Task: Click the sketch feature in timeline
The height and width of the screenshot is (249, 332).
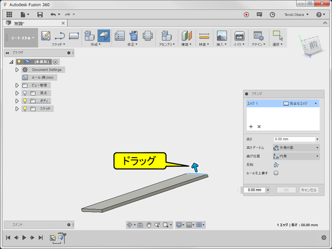Action: 52,238
